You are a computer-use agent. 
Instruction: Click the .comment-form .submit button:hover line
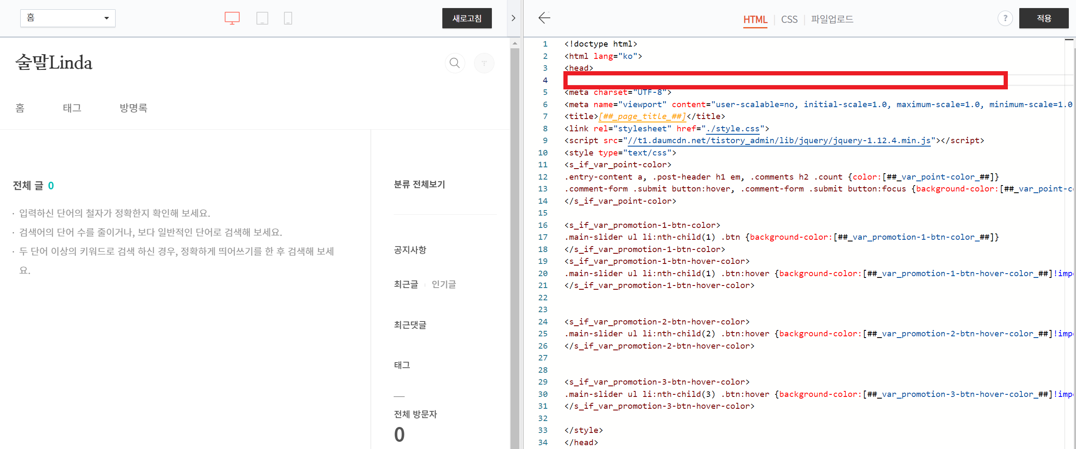click(818, 189)
